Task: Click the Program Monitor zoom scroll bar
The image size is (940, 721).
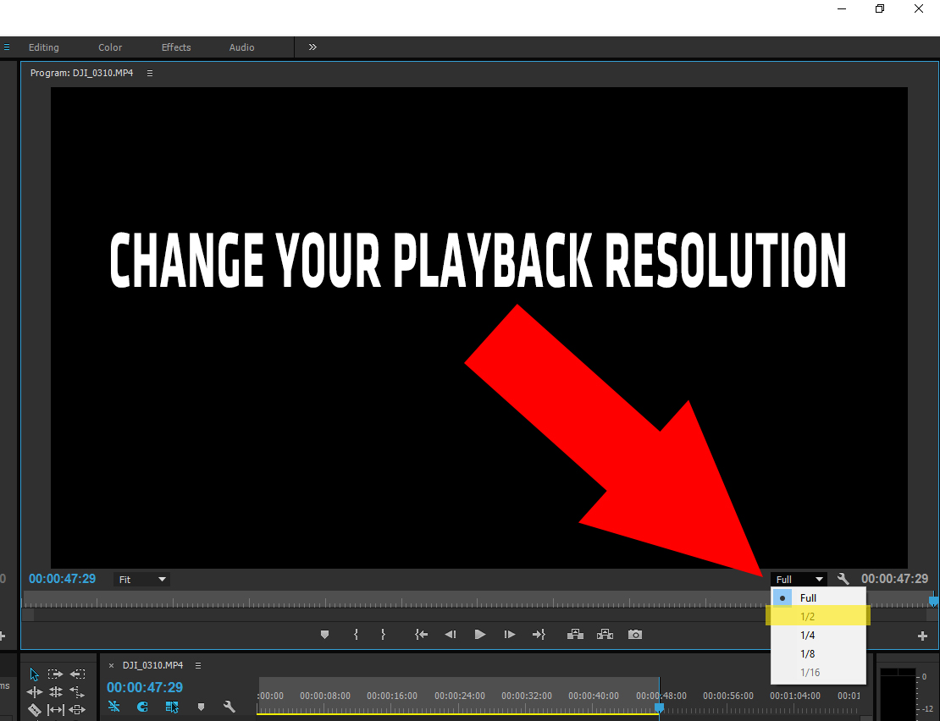Action: coord(479,615)
